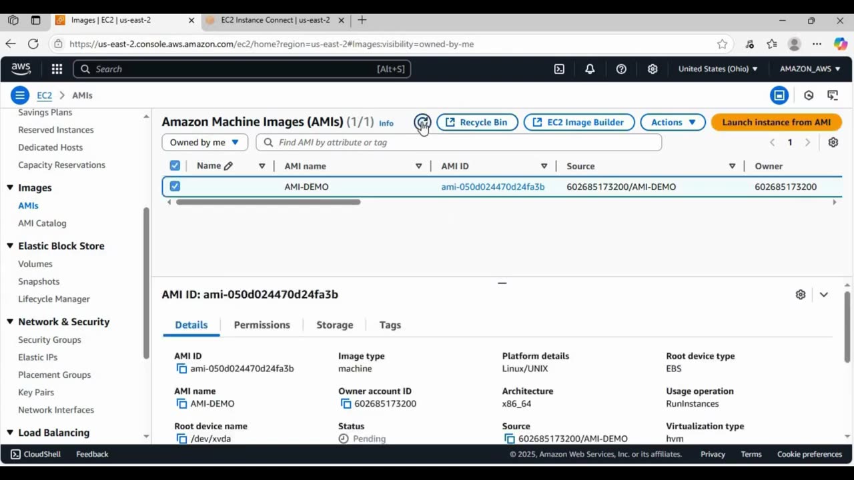Go to EC2 breadcrumb link
The image size is (854, 480).
coord(44,95)
